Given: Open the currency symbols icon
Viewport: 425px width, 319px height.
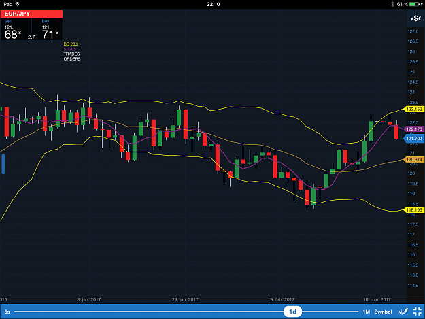Looking at the screenshot, I should pos(415,18).
